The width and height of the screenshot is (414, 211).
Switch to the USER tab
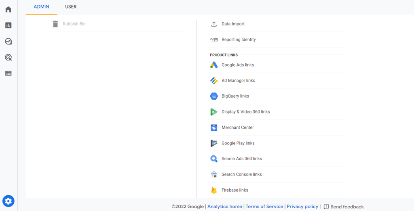tap(71, 7)
